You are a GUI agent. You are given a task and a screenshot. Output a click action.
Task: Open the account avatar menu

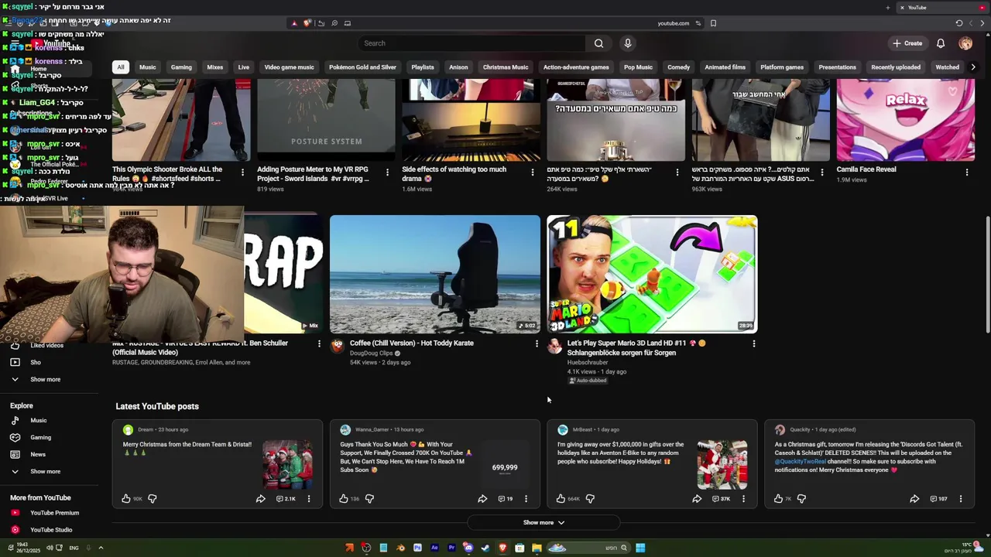[965, 43]
